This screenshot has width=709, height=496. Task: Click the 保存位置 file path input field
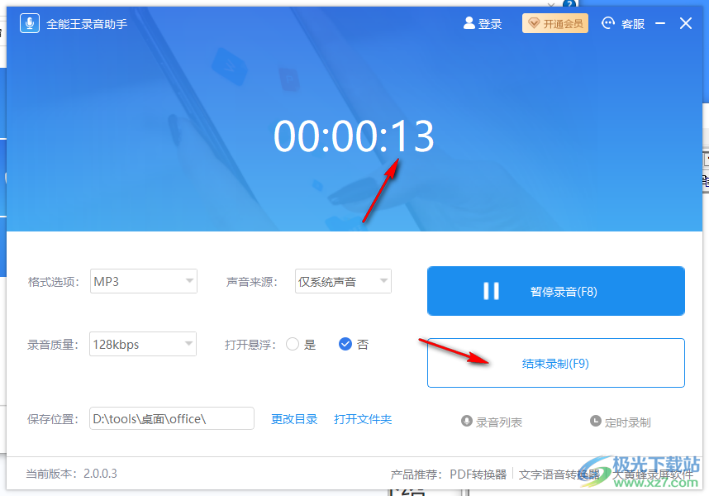(x=171, y=418)
